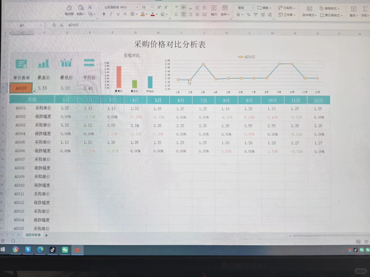Click the increase decimal places icon
Screen dimensions: 370x277
point(263,15)
